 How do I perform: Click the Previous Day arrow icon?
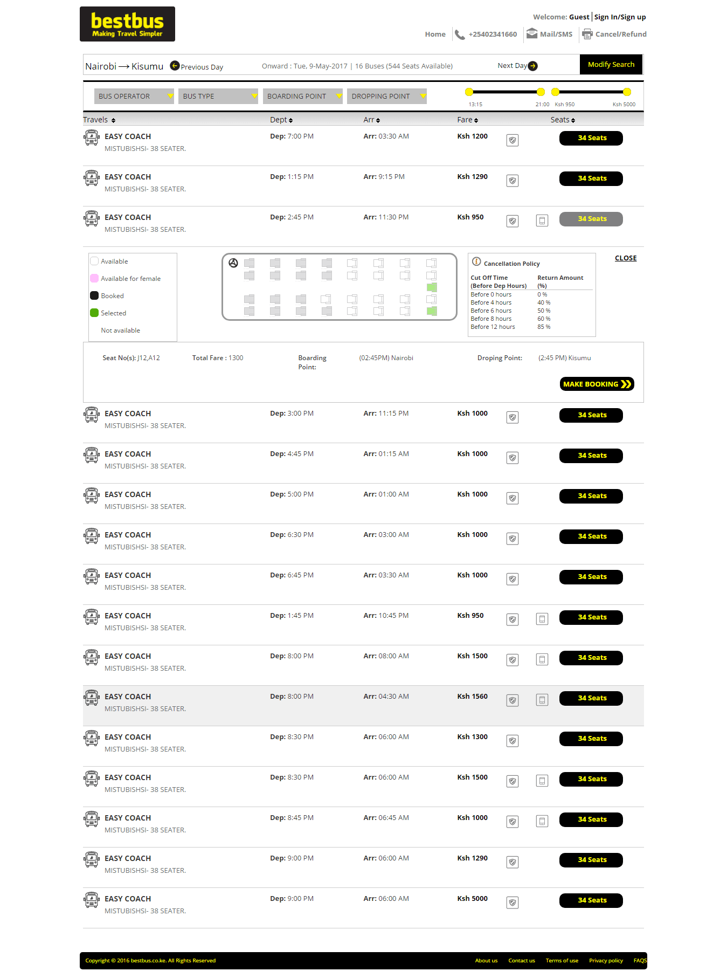[175, 66]
